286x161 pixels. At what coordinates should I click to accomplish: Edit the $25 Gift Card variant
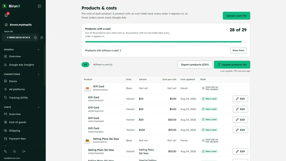click(240, 109)
